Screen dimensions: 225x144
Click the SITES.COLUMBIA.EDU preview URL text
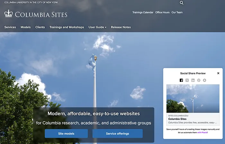[178, 116]
